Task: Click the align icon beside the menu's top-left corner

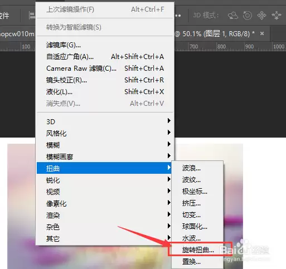Action: (32, 16)
